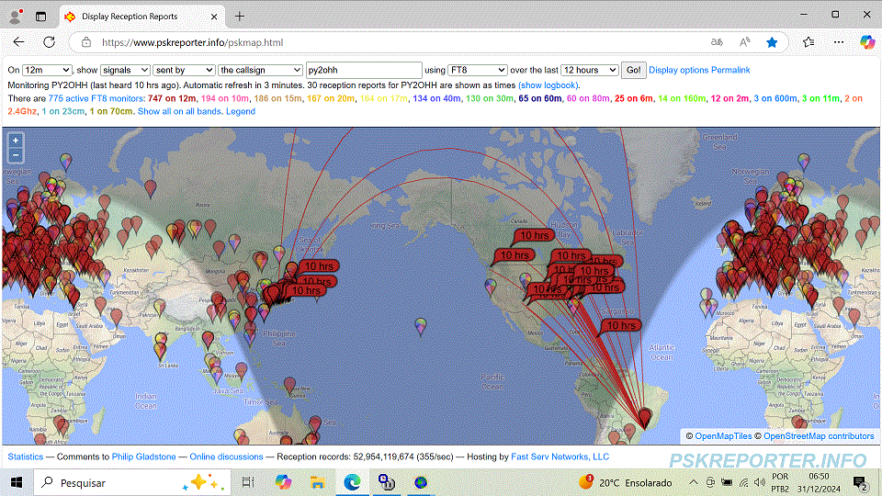882x496 pixels.
Task: Open OpenStreetMap contributors link
Action: (819, 435)
